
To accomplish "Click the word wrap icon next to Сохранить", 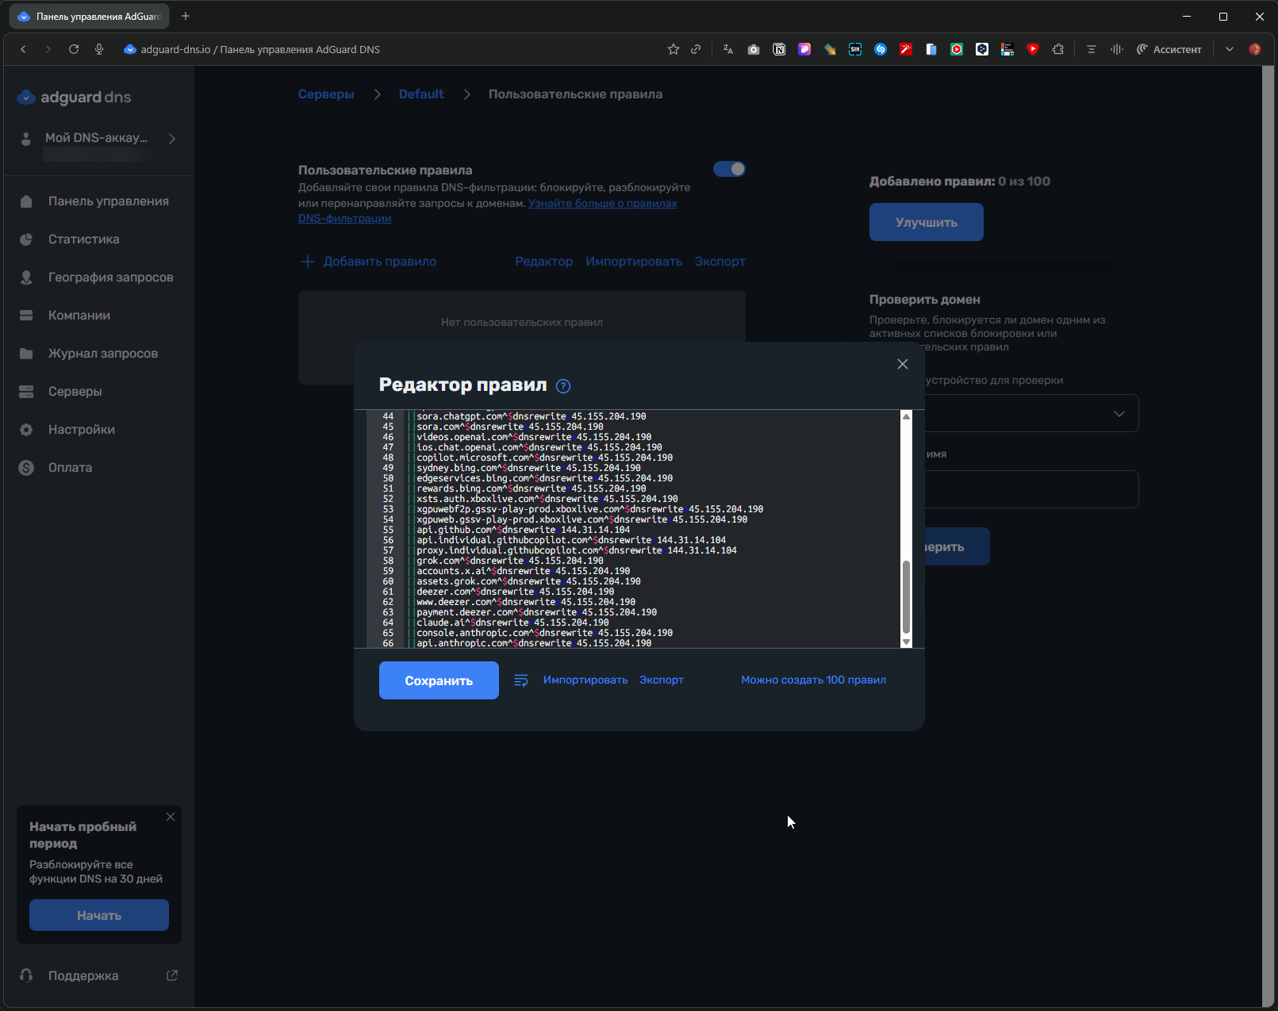I will tap(521, 680).
